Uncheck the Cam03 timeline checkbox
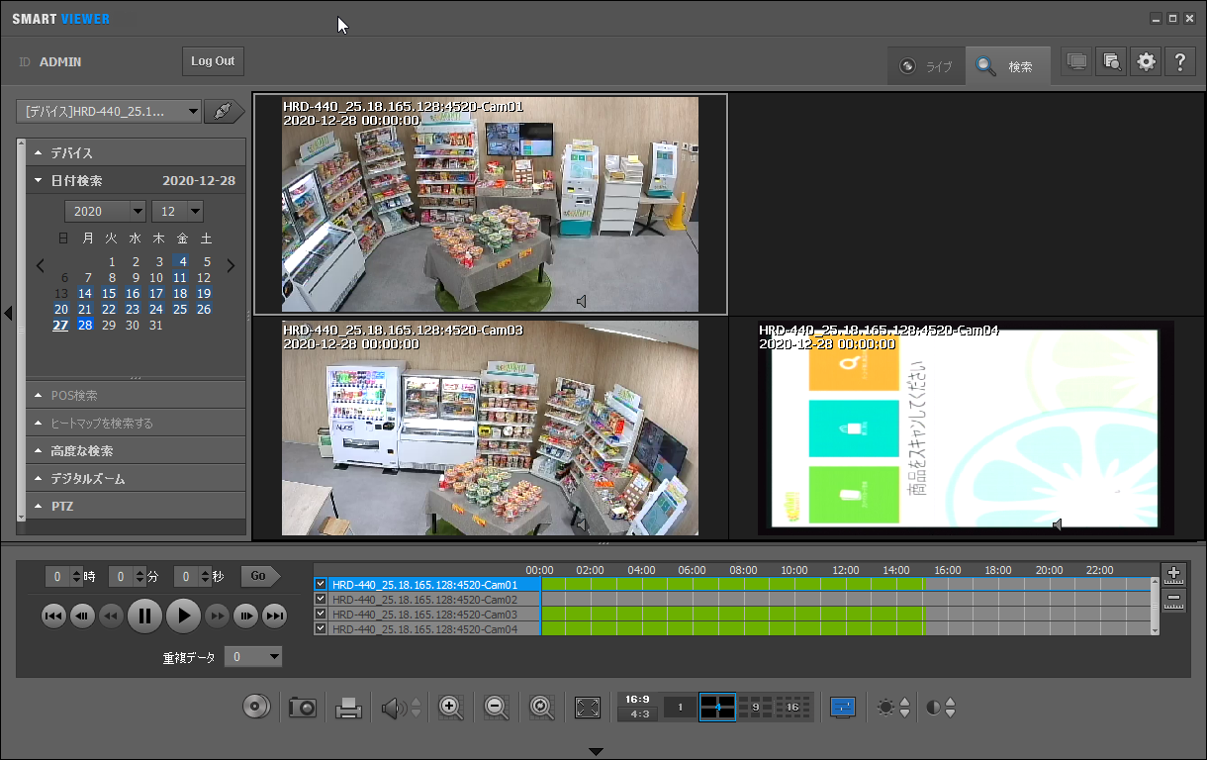The image size is (1207, 760). pyautogui.click(x=321, y=615)
